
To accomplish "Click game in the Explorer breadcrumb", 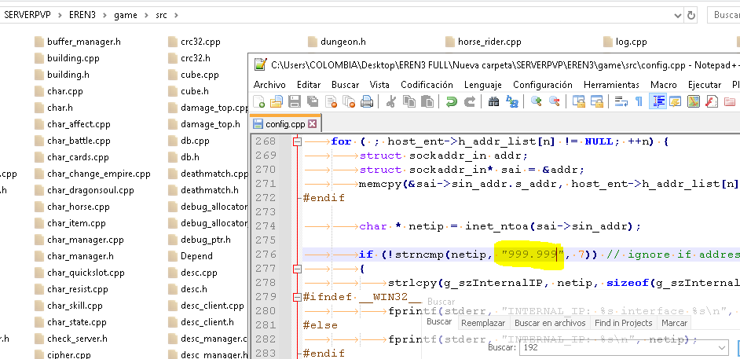I will (x=125, y=15).
